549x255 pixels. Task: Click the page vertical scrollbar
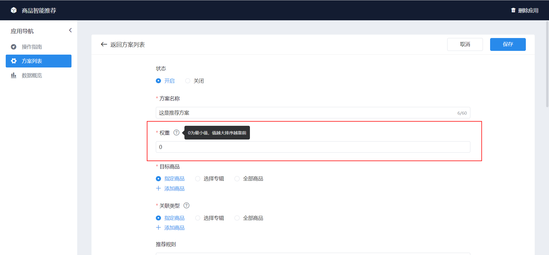pos(547,64)
